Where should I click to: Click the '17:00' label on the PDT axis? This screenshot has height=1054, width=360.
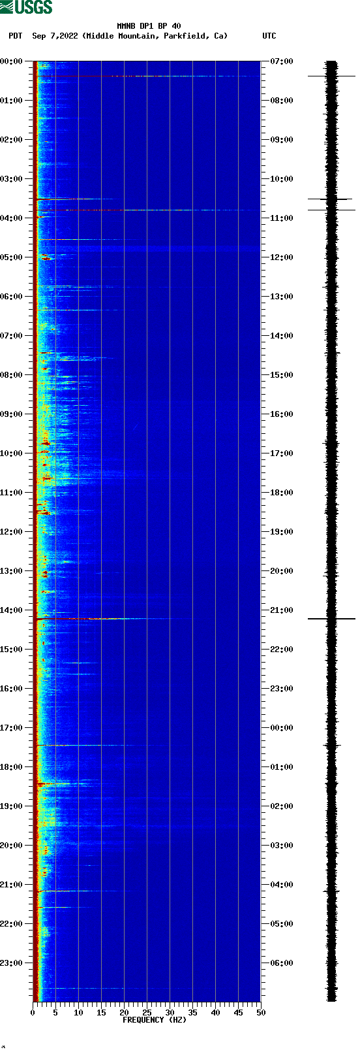11,728
